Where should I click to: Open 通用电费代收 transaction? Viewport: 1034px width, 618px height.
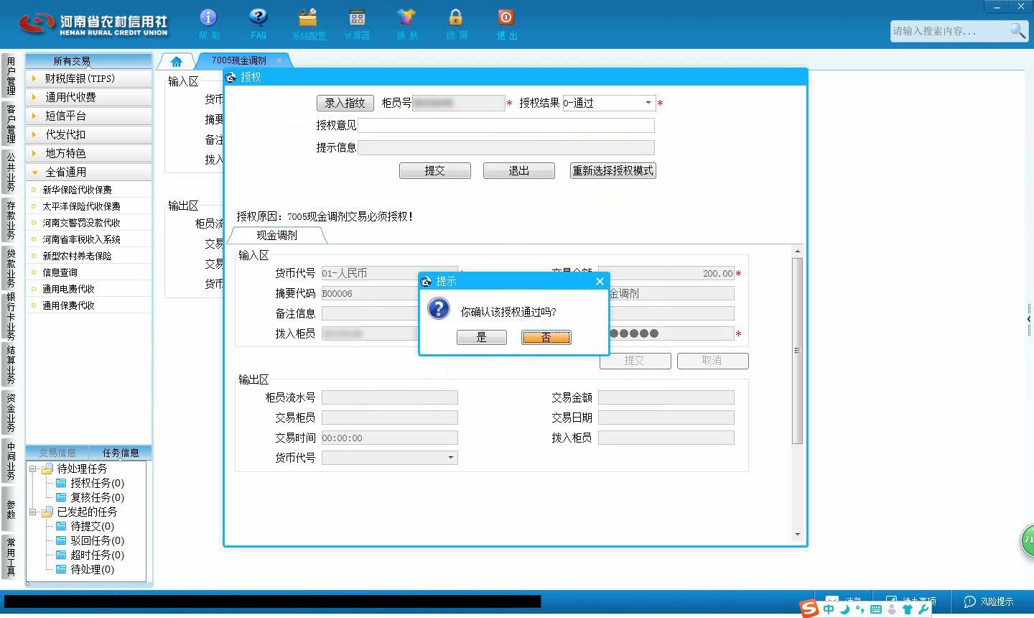[68, 289]
